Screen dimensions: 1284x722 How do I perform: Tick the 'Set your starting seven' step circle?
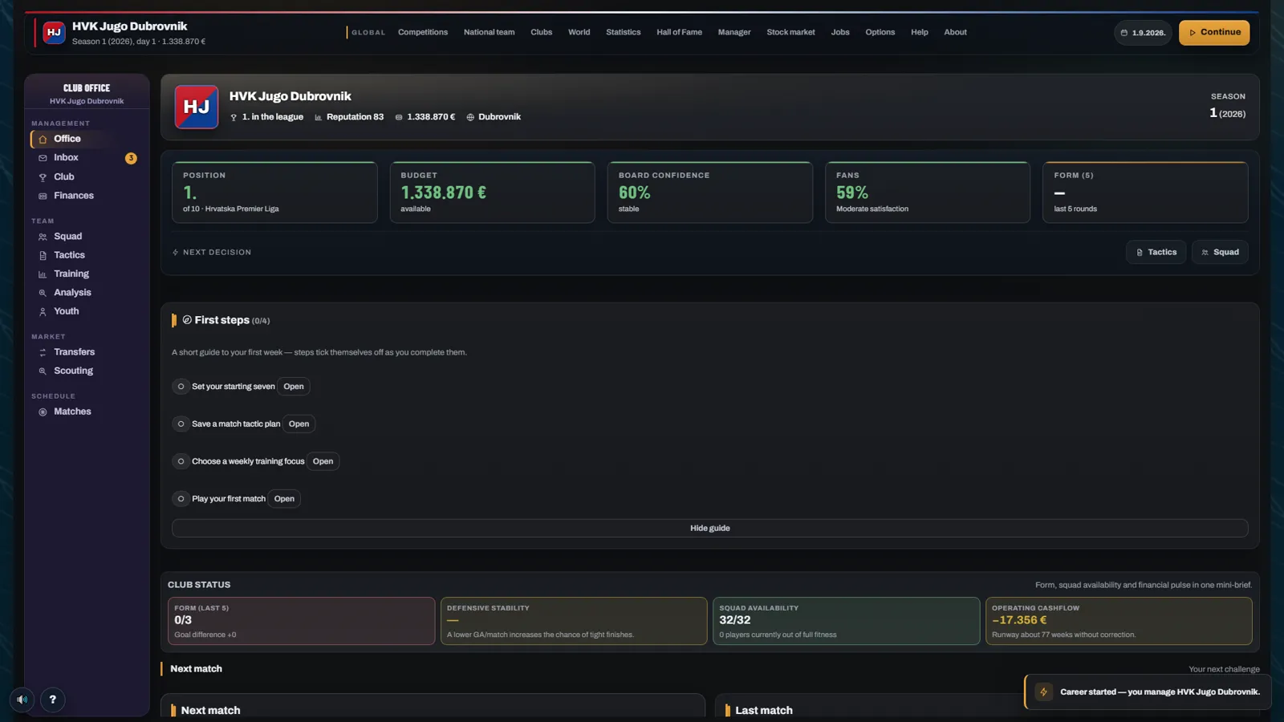181,387
